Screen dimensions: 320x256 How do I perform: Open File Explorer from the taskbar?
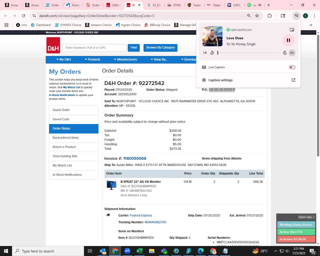tap(151, 251)
